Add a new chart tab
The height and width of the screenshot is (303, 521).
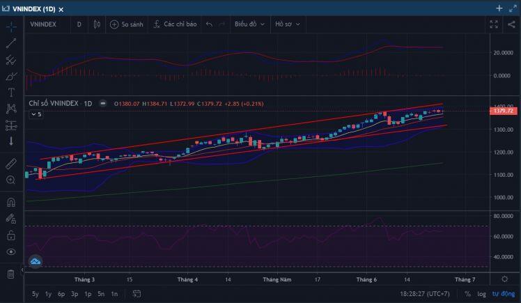(x=499, y=8)
